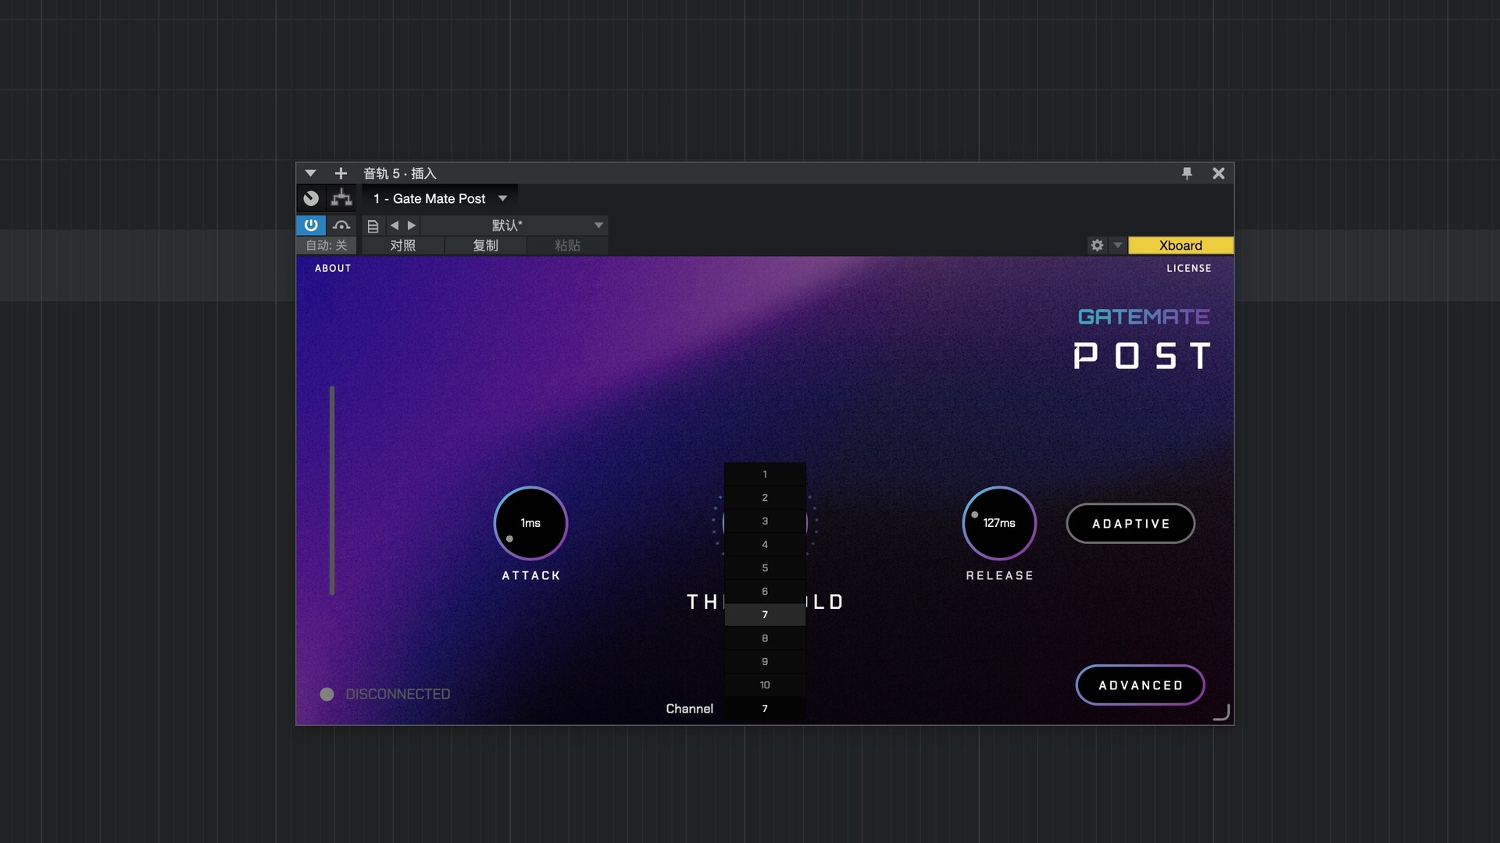Click the 对照 compare button
The image size is (1500, 843).
403,245
